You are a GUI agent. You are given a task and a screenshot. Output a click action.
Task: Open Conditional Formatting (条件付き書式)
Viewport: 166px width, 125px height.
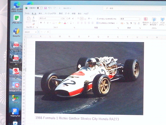145,21
